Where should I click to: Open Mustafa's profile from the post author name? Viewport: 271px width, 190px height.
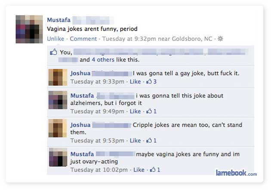[59, 20]
